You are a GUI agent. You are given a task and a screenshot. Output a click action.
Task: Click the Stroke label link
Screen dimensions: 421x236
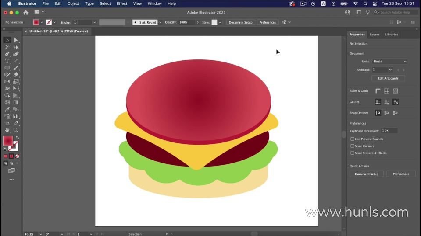coord(65,22)
